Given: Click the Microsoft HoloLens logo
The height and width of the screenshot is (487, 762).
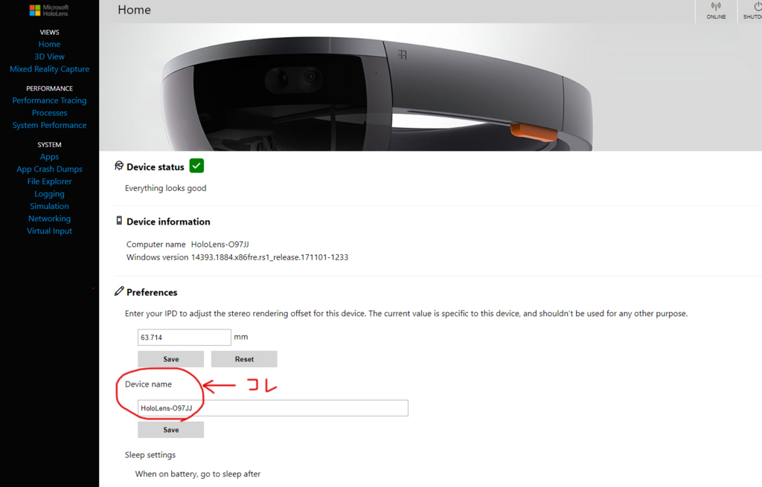Looking at the screenshot, I should (x=49, y=10).
